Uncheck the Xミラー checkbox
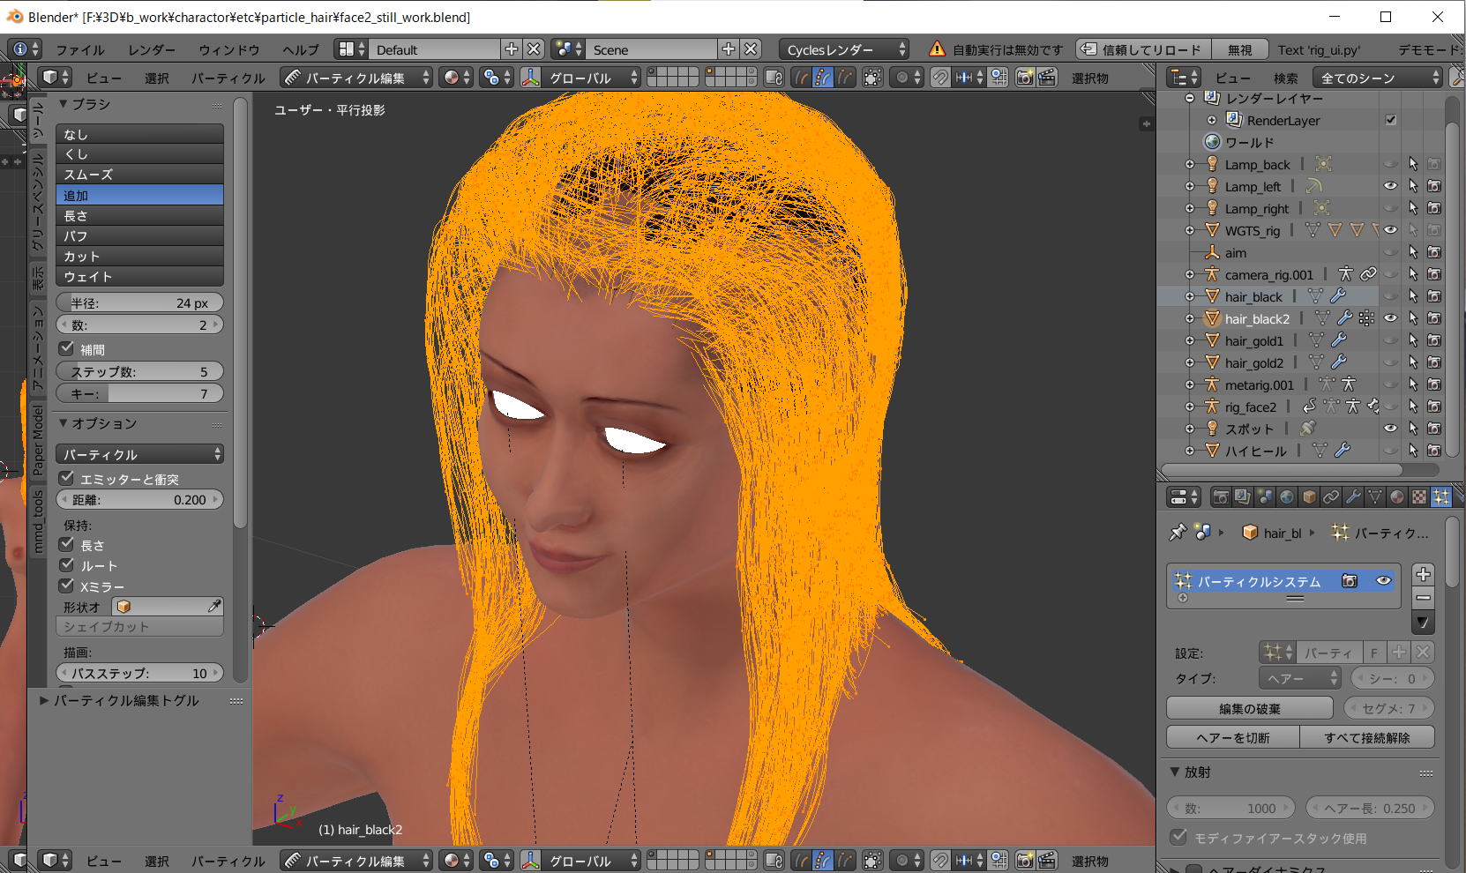The height and width of the screenshot is (873, 1466). click(67, 586)
